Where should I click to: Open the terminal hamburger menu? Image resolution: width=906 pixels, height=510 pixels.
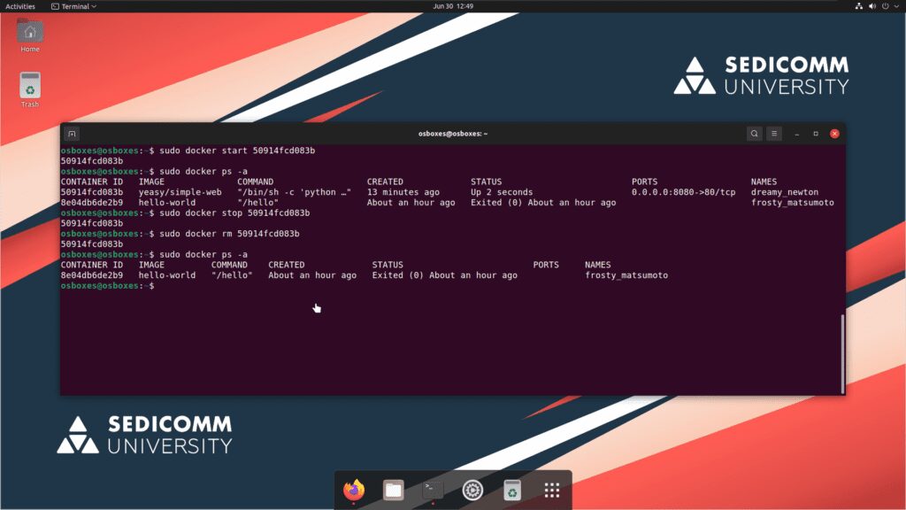pyautogui.click(x=774, y=134)
